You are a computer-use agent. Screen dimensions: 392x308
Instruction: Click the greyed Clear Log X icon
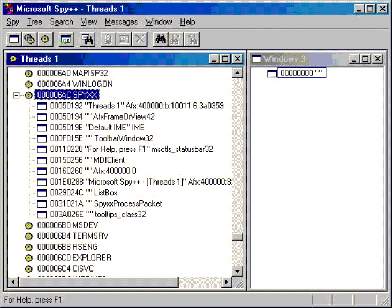(x=139, y=39)
